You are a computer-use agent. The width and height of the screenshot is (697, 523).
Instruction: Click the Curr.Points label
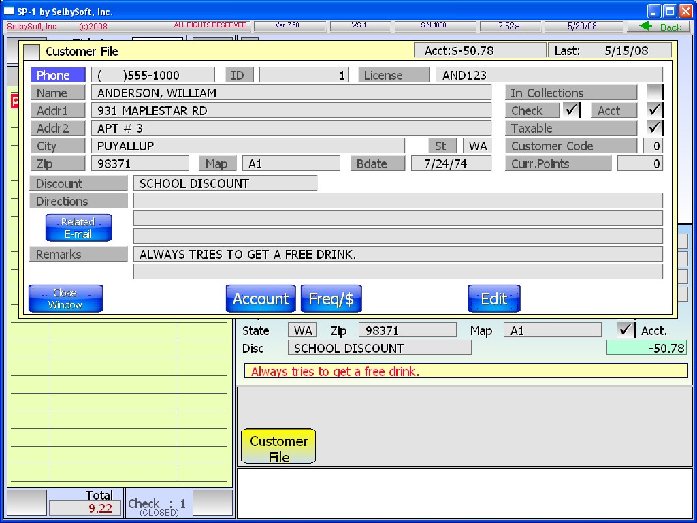pos(558,163)
